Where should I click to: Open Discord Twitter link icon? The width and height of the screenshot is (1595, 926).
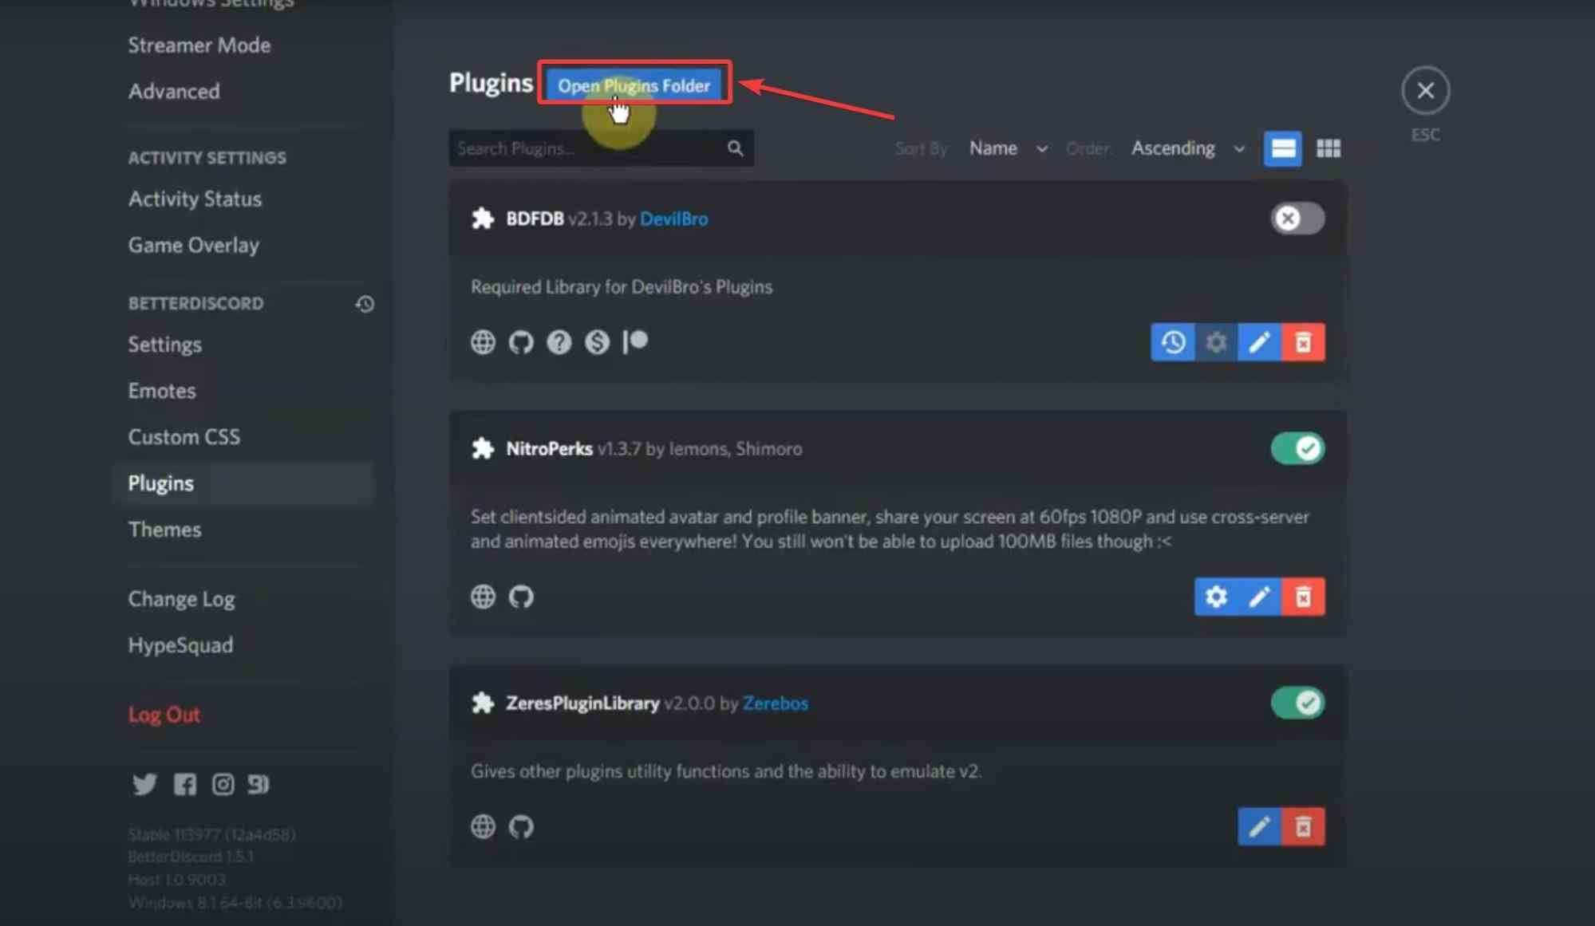(x=144, y=784)
